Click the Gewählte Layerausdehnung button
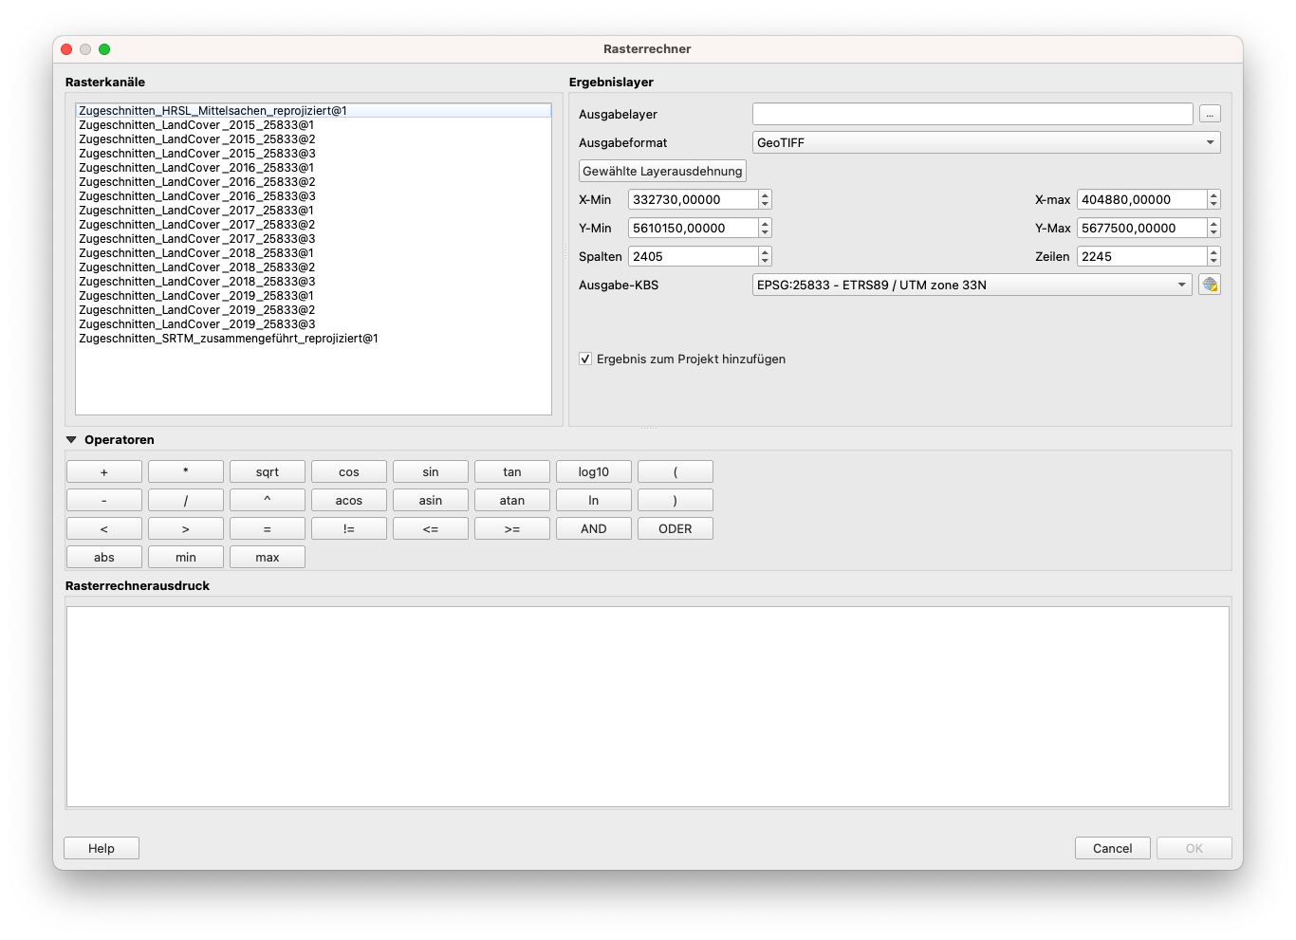The image size is (1296, 940). [662, 171]
